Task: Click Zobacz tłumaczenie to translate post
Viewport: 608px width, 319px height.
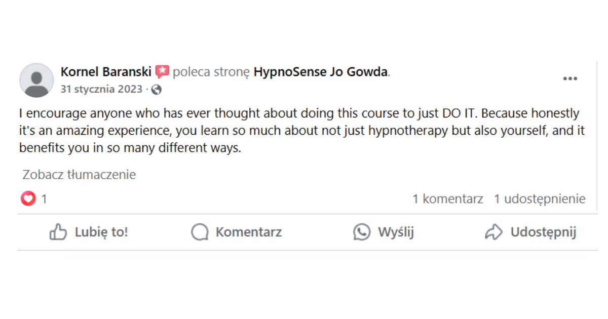Action: (x=79, y=175)
